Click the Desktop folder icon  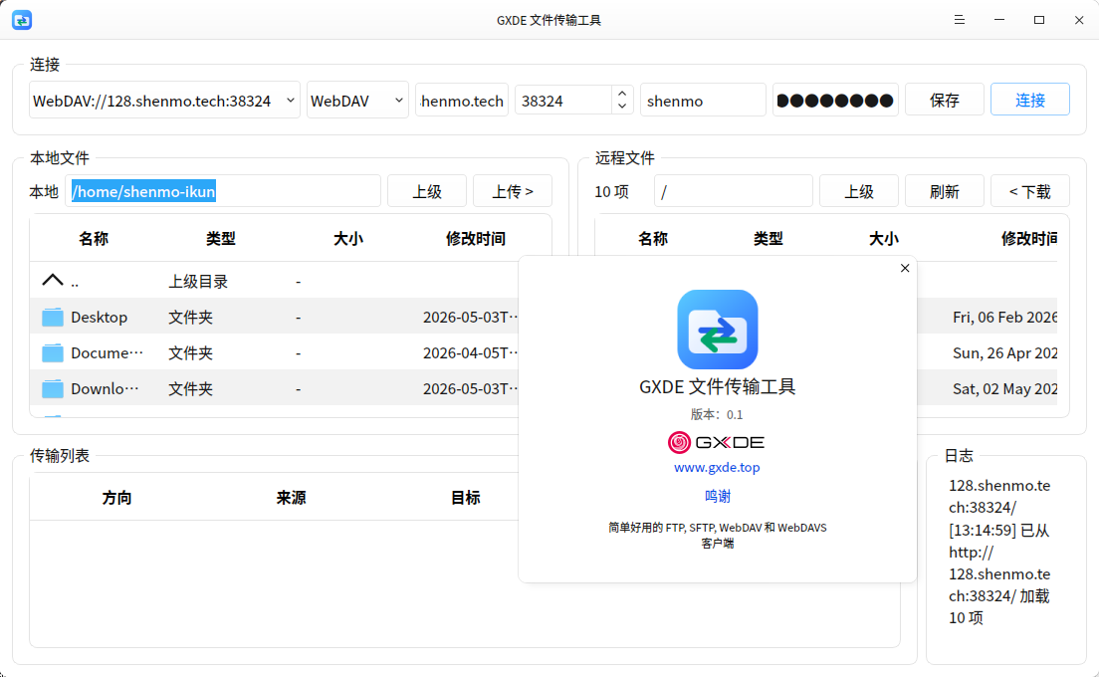(x=53, y=318)
